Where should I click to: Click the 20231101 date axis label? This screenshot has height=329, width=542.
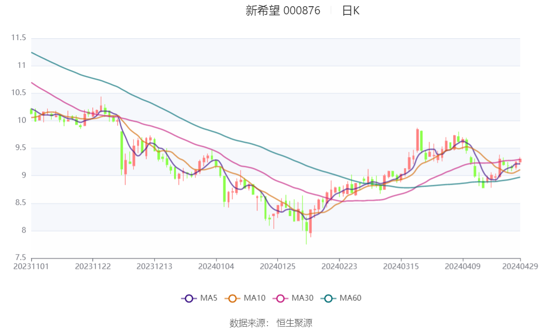point(31,266)
